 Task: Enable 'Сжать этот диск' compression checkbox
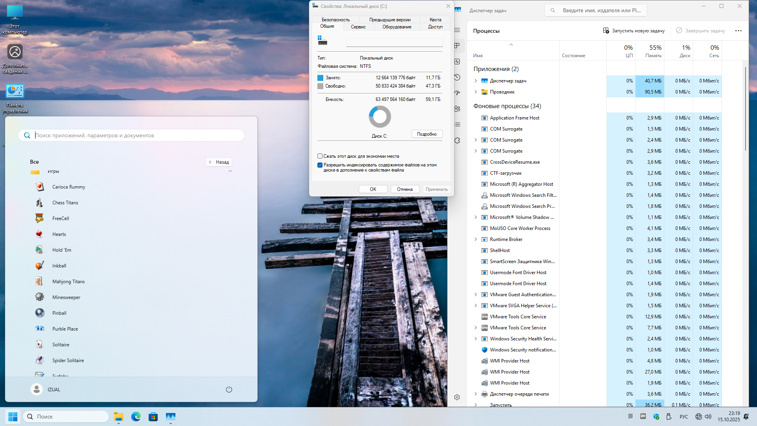tap(320, 156)
